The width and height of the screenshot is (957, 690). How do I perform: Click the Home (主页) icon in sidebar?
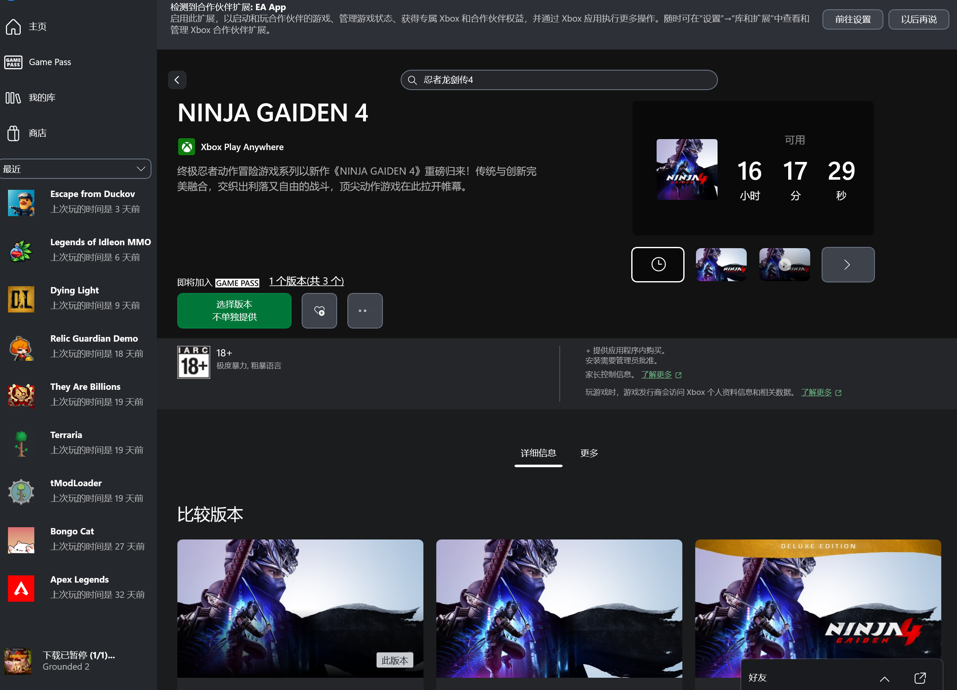13,27
